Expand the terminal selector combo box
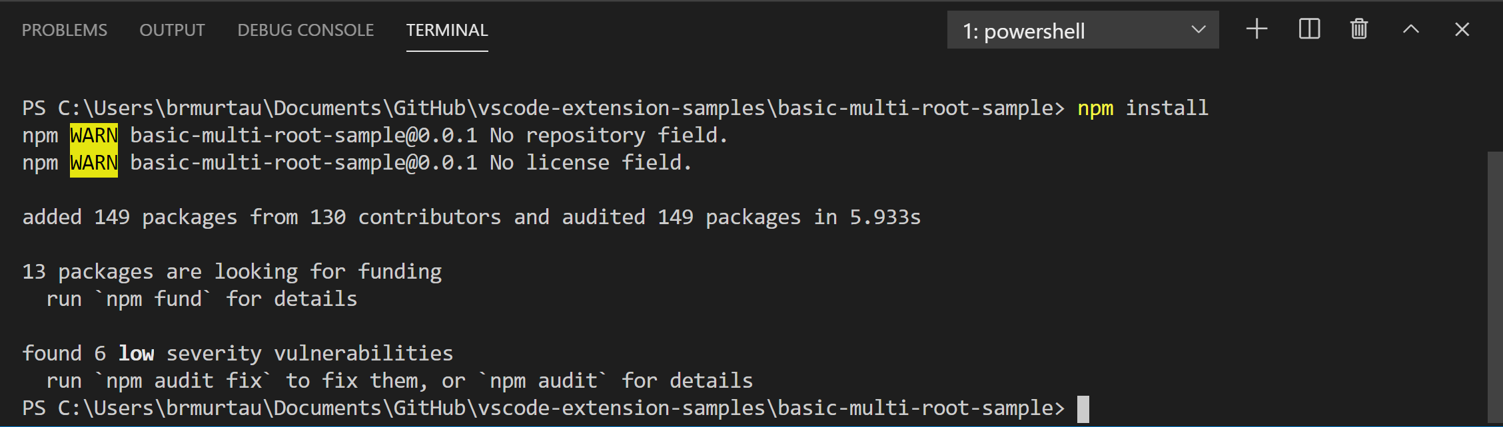The image size is (1503, 427). coord(1083,29)
